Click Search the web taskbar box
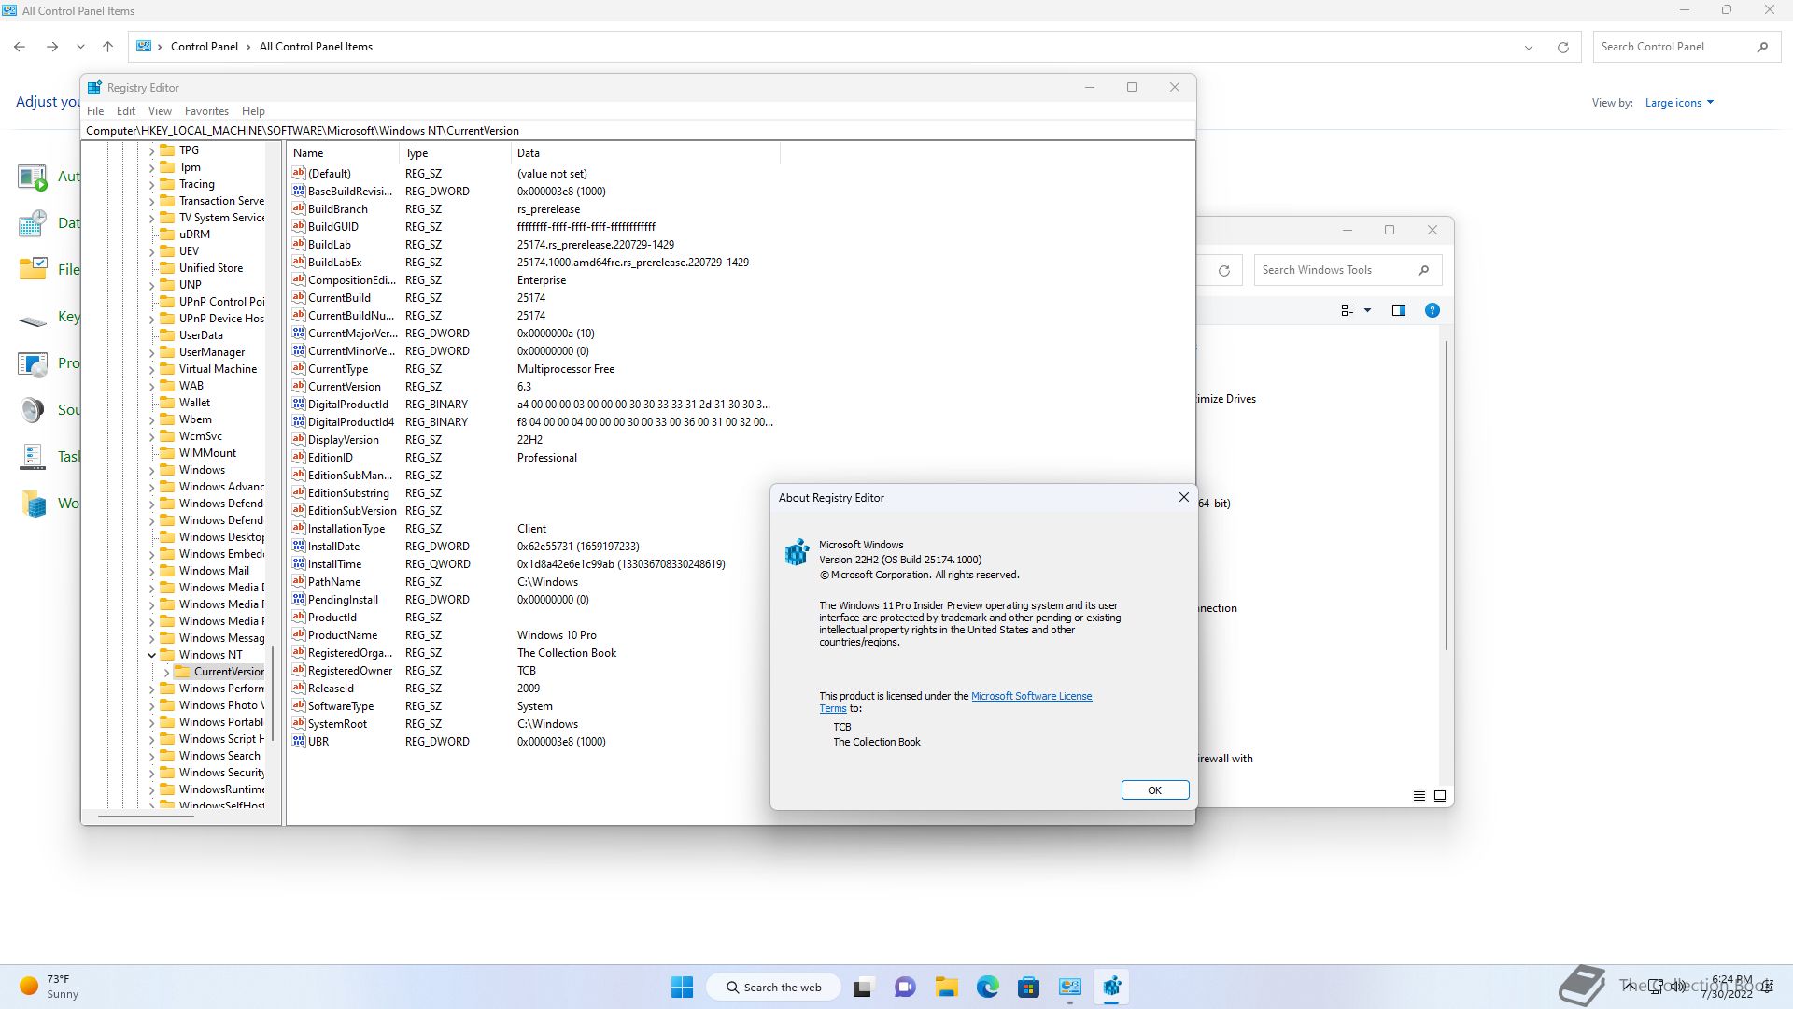The image size is (1793, 1009). [773, 987]
